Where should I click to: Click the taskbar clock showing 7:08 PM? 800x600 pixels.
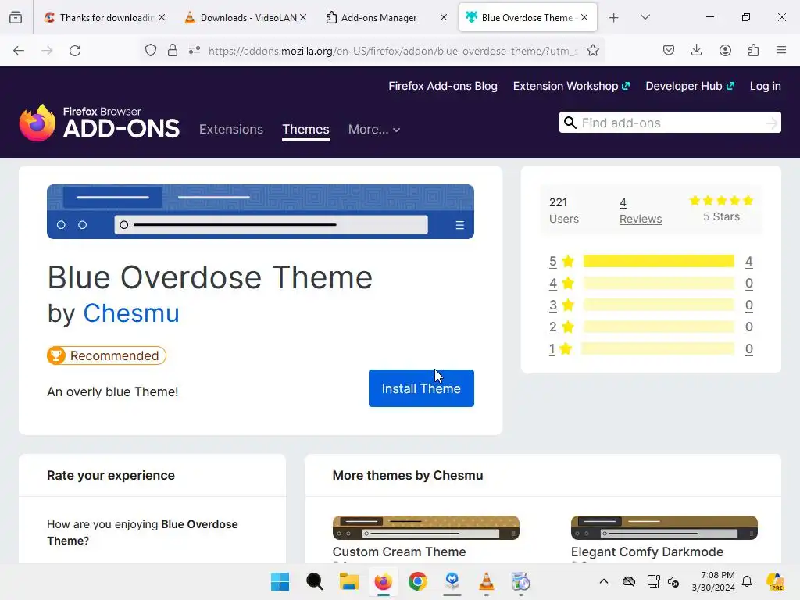pyautogui.click(x=713, y=581)
